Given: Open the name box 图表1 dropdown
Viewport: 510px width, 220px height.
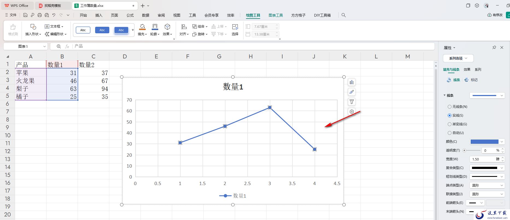Looking at the screenshot, I should coord(45,46).
